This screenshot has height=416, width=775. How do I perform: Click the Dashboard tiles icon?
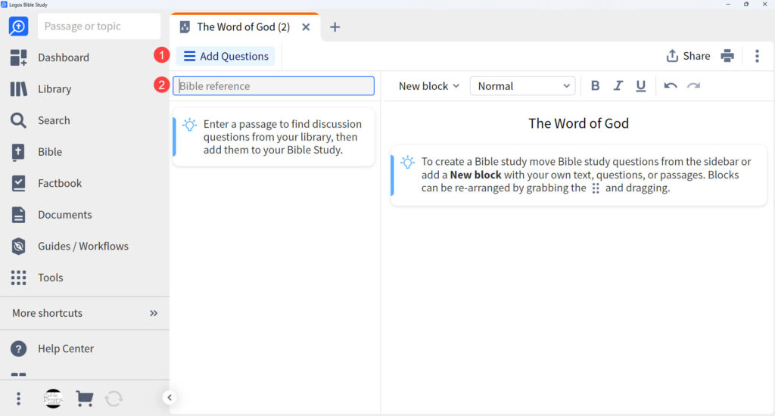pyautogui.click(x=19, y=57)
